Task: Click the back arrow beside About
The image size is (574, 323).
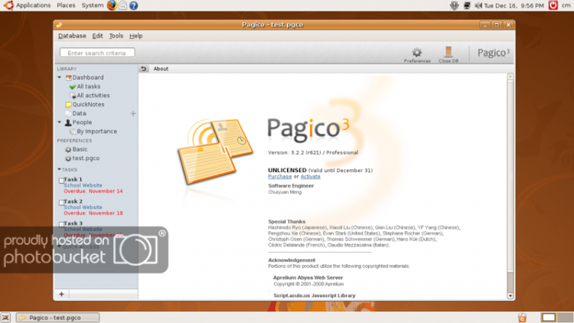Action: [x=143, y=69]
